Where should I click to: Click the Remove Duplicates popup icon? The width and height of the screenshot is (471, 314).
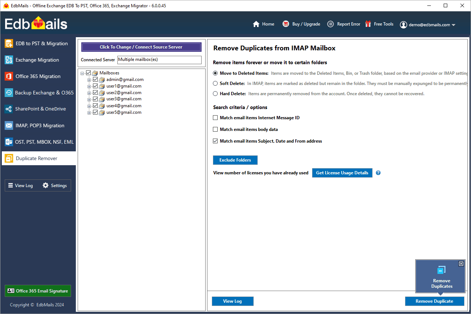[441, 270]
